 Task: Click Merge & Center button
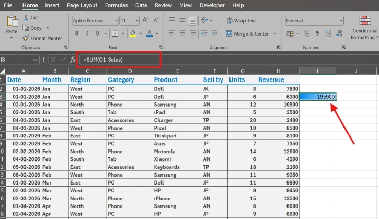point(247,33)
